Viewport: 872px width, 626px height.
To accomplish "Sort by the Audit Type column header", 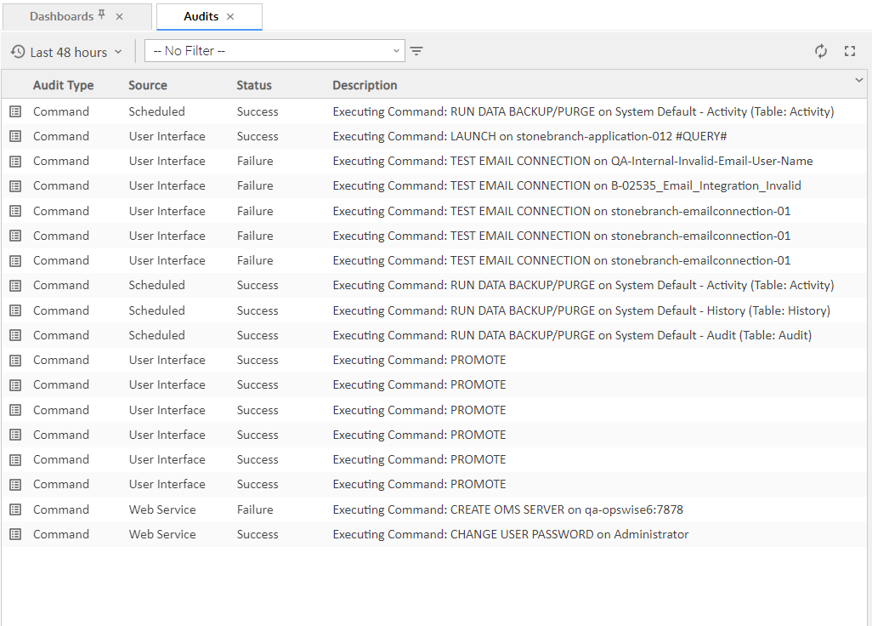I will click(63, 85).
